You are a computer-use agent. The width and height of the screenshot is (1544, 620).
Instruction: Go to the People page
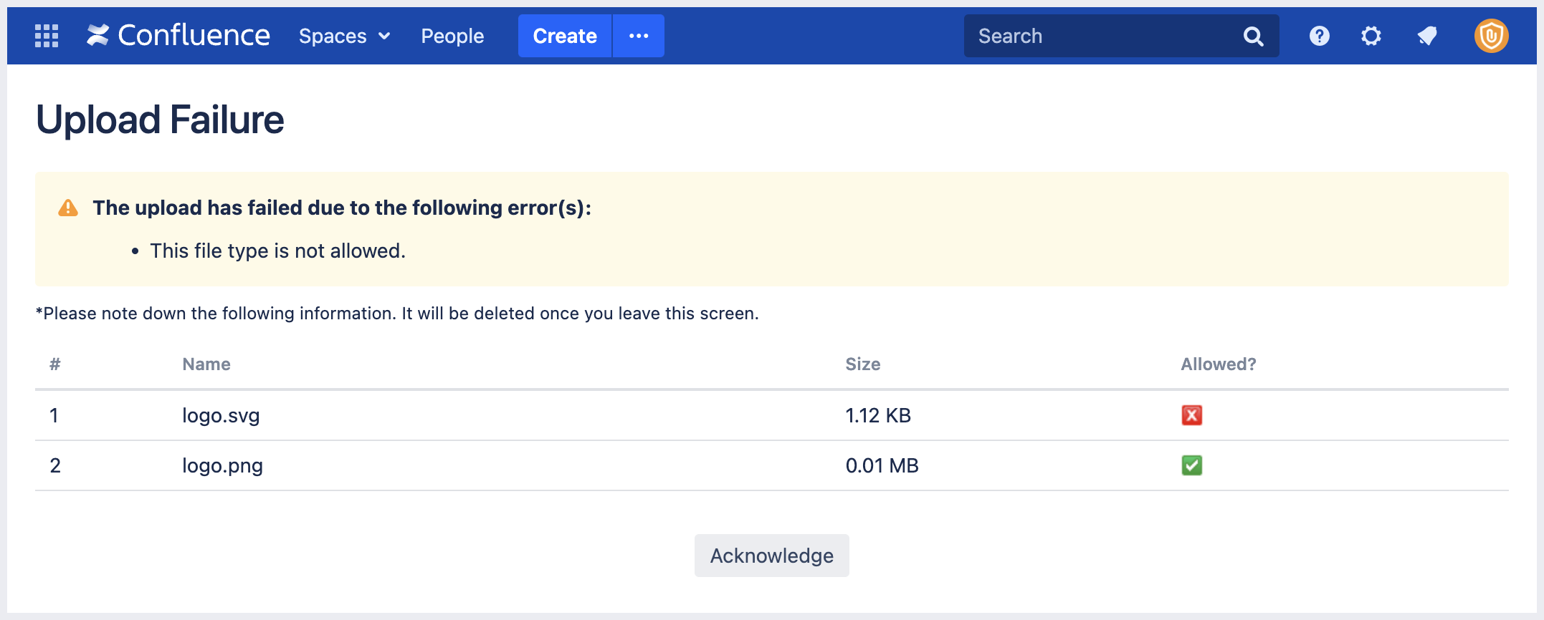pyautogui.click(x=452, y=36)
